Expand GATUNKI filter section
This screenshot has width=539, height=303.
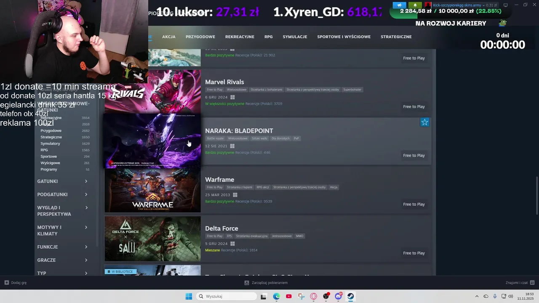[x=63, y=181]
